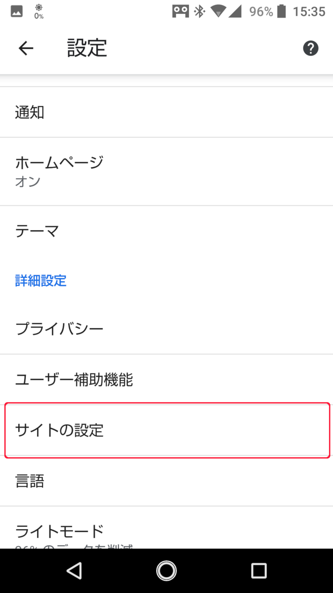
Task: Tap the VR headset status icon
Action: (x=180, y=11)
